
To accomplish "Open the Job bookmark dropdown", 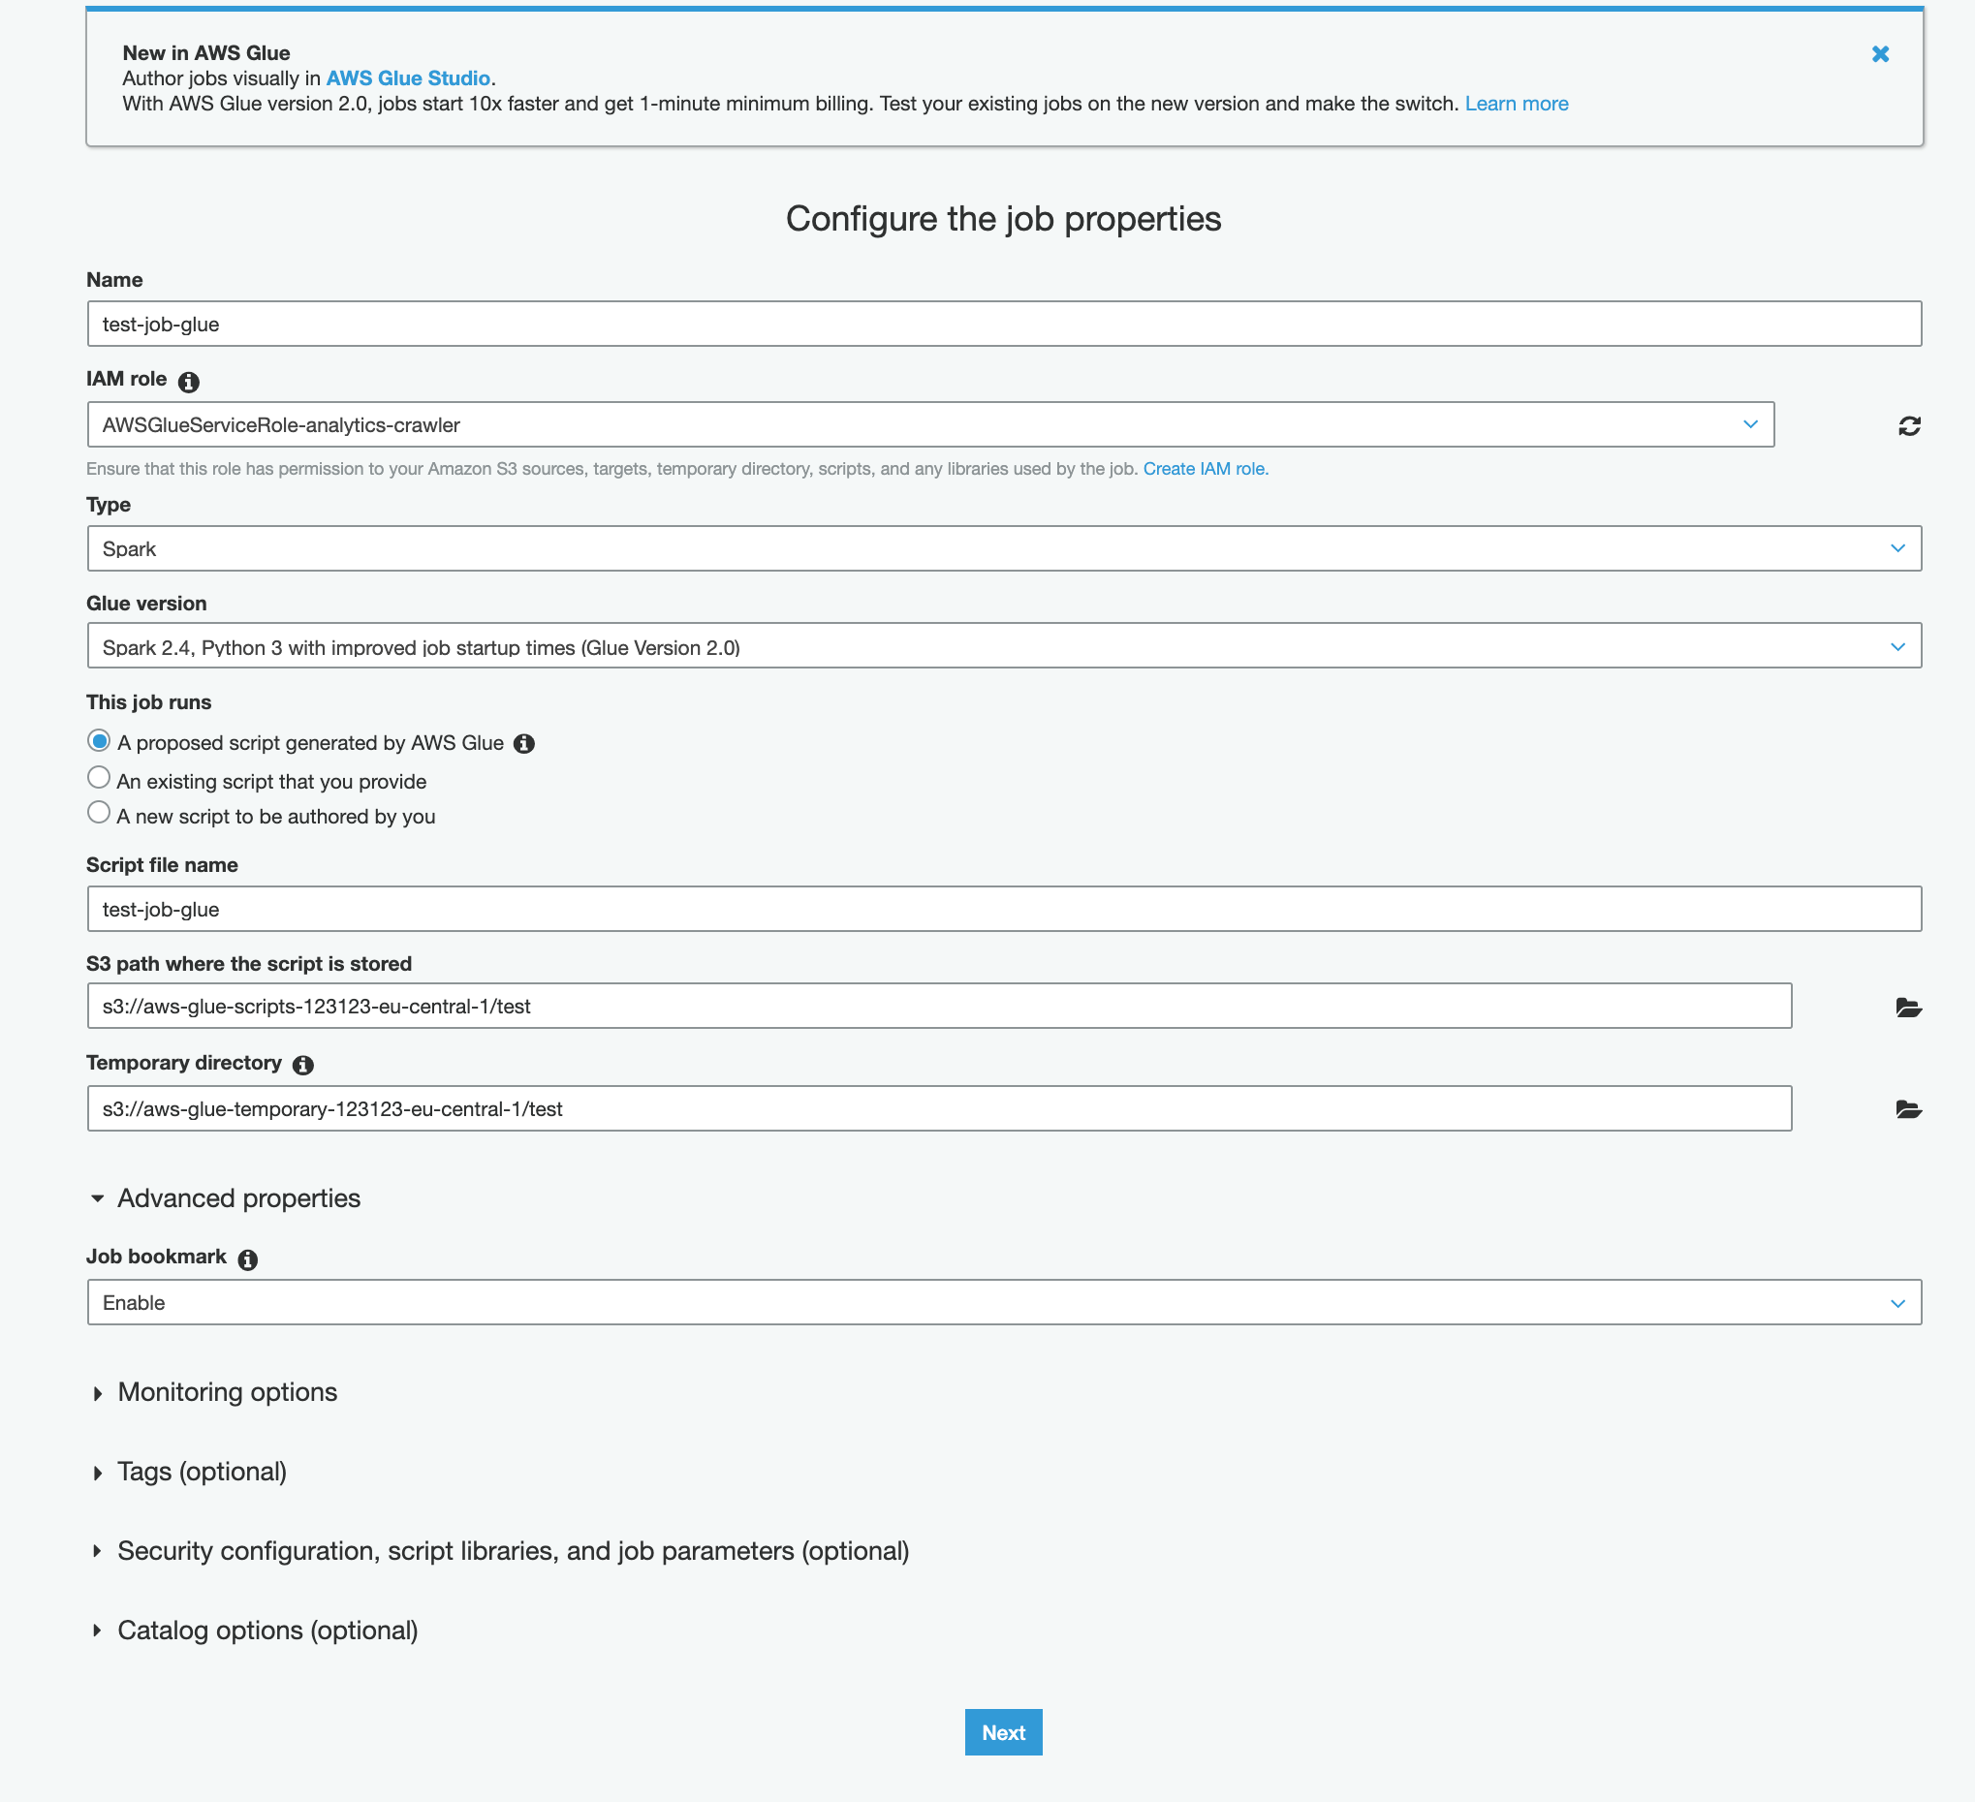I will (x=1003, y=1302).
